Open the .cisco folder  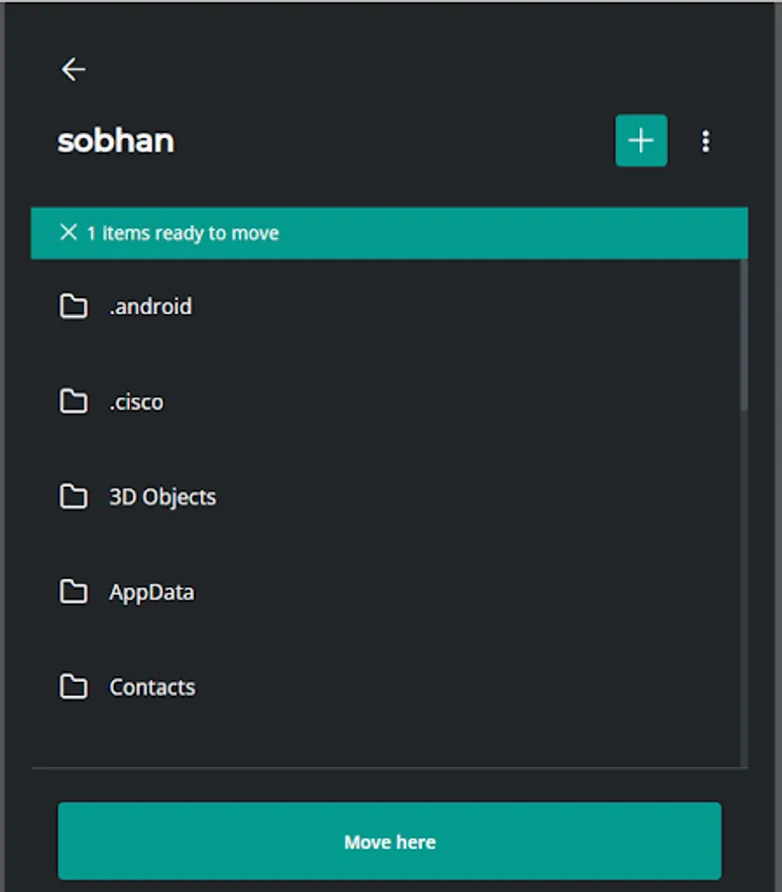137,401
